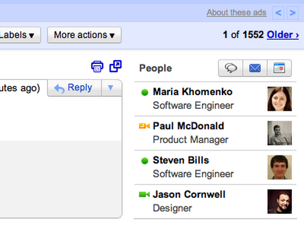Click Paul McDonald's orange video camera icon
This screenshot has height=232, width=304.
tap(144, 126)
